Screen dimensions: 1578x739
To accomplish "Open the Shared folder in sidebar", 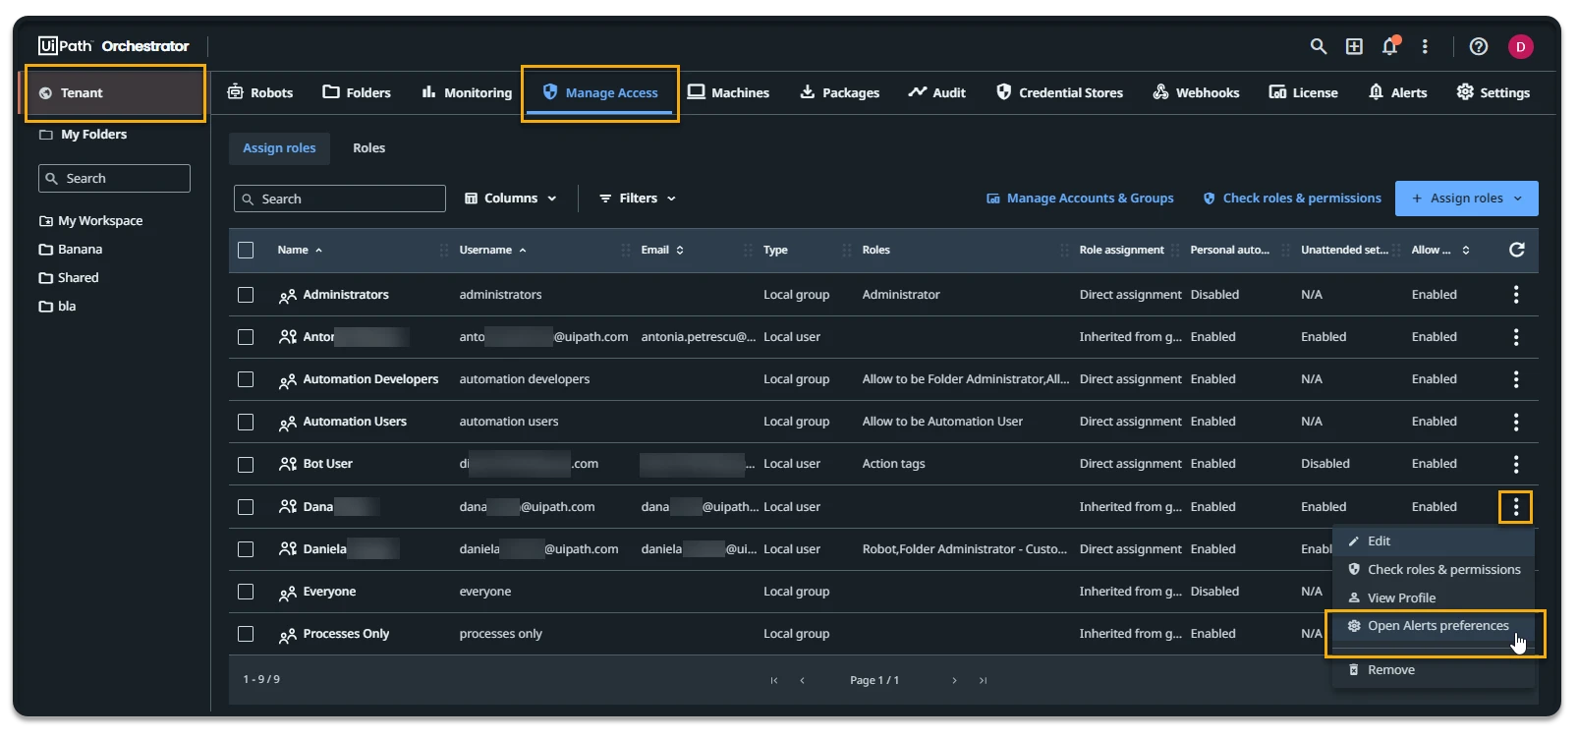I will 69,278.
